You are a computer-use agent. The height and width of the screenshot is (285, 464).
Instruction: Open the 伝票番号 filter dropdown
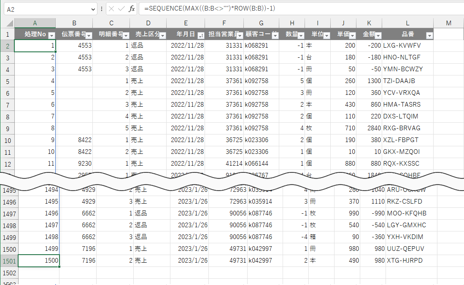pos(89,36)
